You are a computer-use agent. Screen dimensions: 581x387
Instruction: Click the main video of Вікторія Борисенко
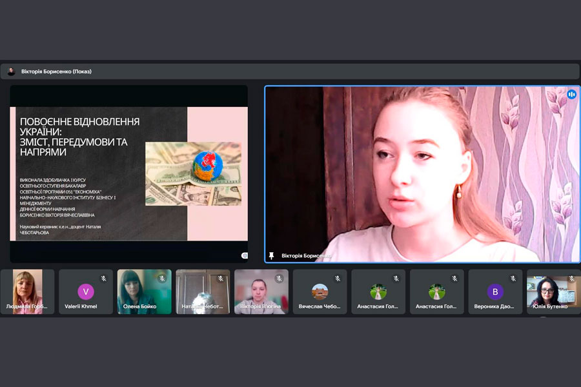tap(422, 174)
